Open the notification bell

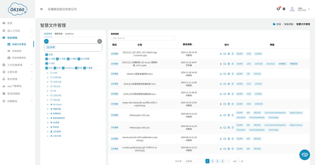point(284,9)
